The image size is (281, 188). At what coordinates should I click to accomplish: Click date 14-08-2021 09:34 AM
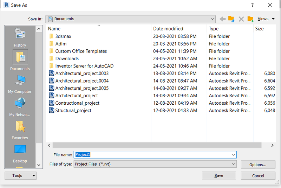pos(175,96)
